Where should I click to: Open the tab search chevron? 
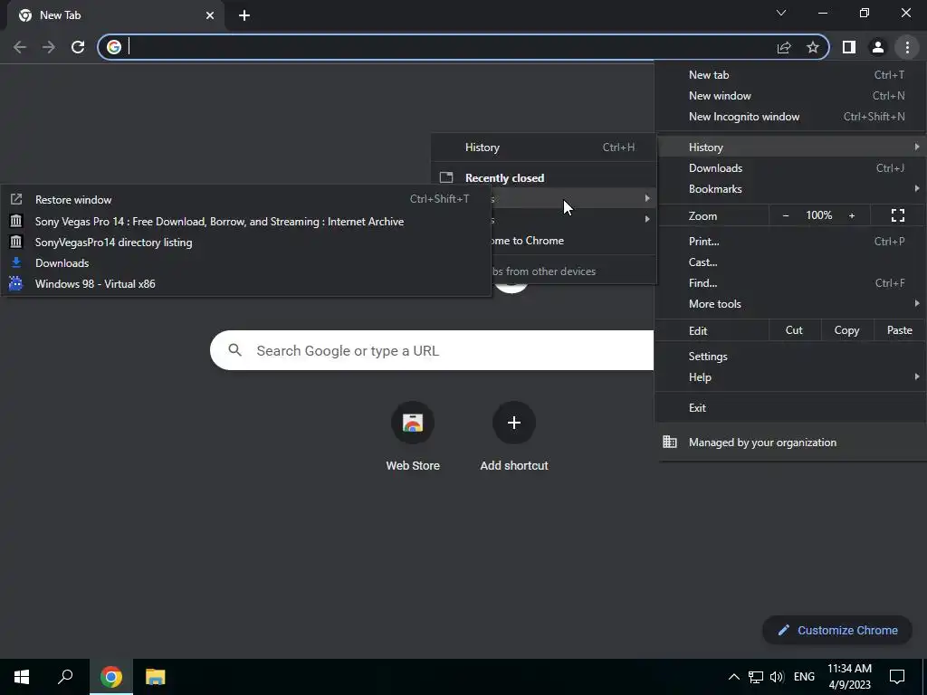click(781, 13)
